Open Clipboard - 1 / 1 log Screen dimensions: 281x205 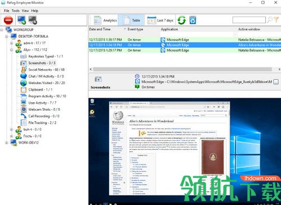click(x=40, y=89)
